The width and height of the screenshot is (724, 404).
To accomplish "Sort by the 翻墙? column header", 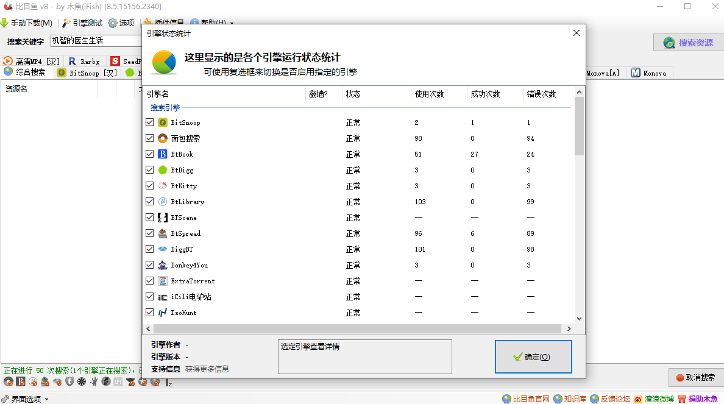I will click(x=324, y=94).
